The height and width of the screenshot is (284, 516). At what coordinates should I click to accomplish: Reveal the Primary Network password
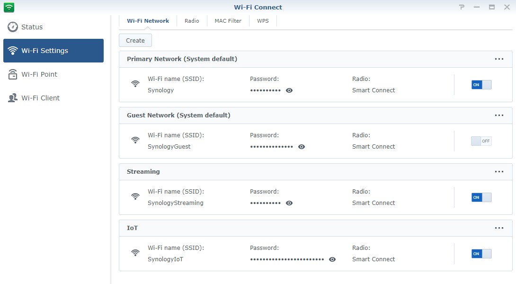click(x=289, y=90)
